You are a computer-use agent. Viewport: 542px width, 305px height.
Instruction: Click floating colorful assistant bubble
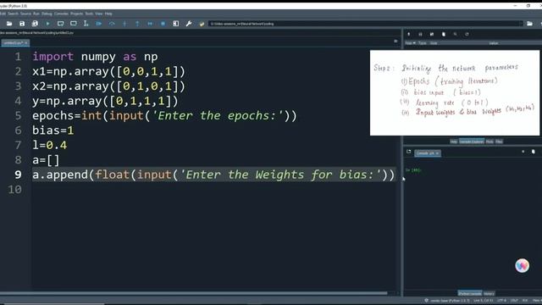[x=522, y=265]
